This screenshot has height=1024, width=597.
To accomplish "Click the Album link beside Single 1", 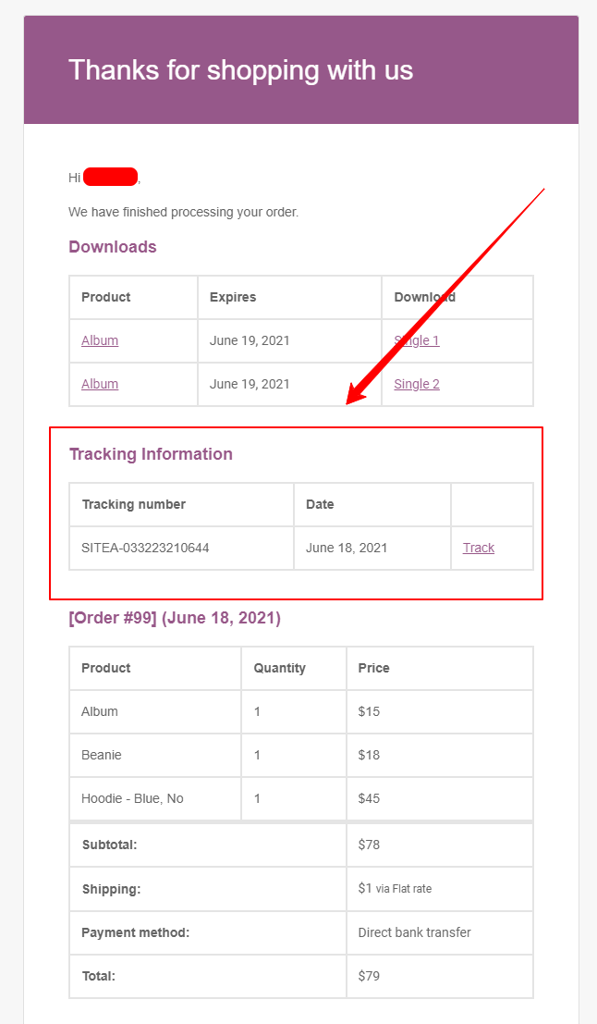I will point(100,340).
